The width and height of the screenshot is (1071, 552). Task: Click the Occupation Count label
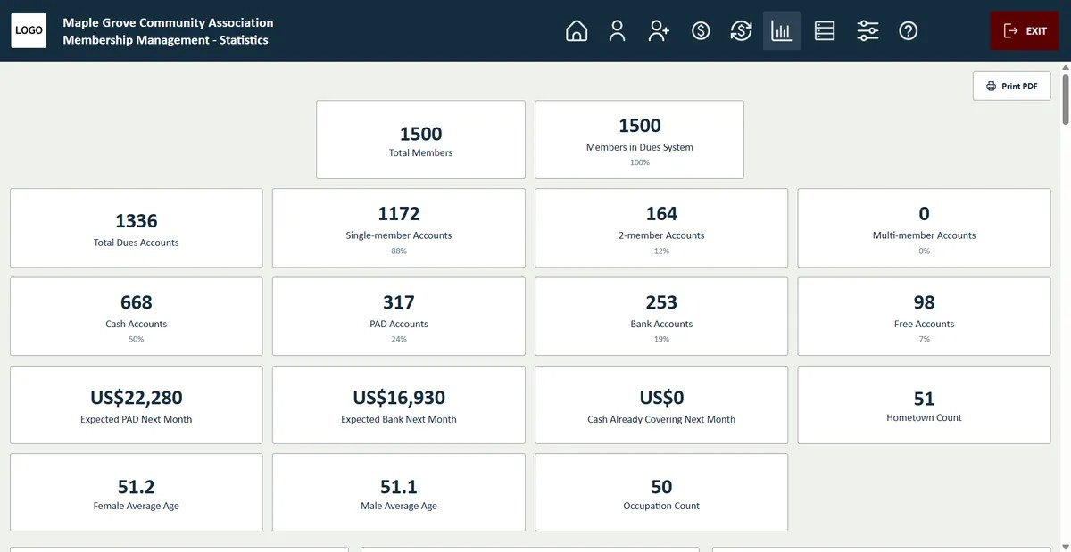pyautogui.click(x=661, y=506)
